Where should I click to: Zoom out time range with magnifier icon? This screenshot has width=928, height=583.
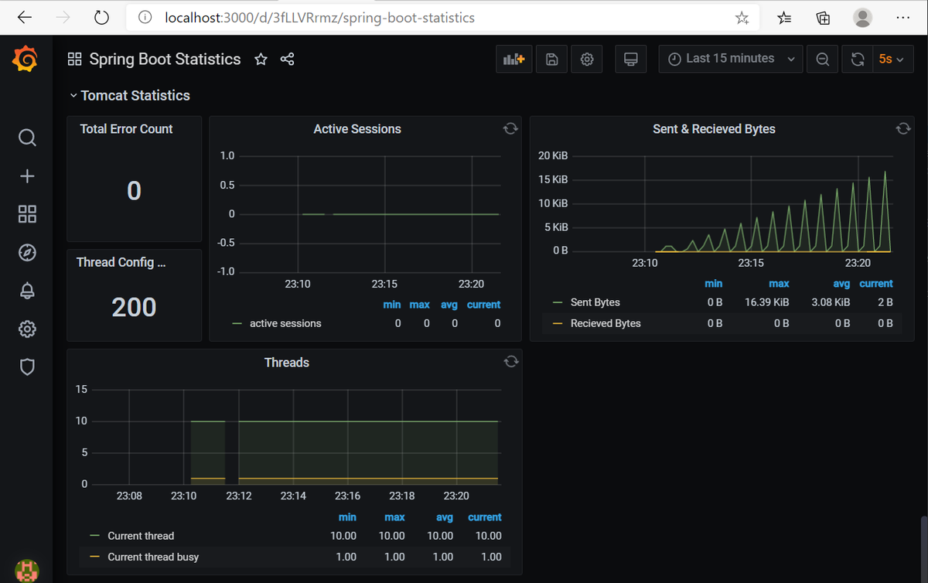point(823,60)
